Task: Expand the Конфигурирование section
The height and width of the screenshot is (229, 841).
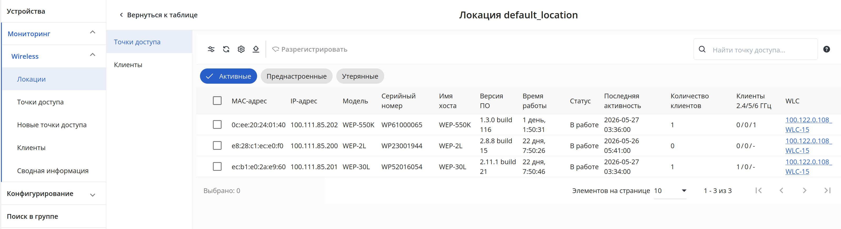Action: (92, 195)
